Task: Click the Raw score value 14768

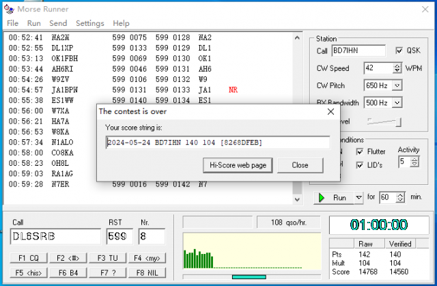Action: (368, 272)
